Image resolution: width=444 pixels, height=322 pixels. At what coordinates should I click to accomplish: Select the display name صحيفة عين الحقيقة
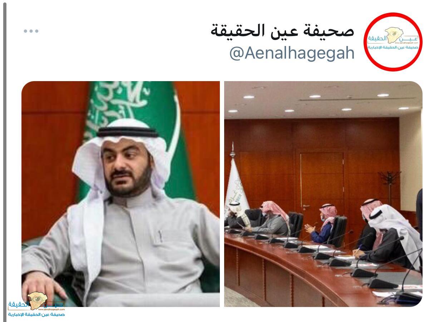coord(282,30)
